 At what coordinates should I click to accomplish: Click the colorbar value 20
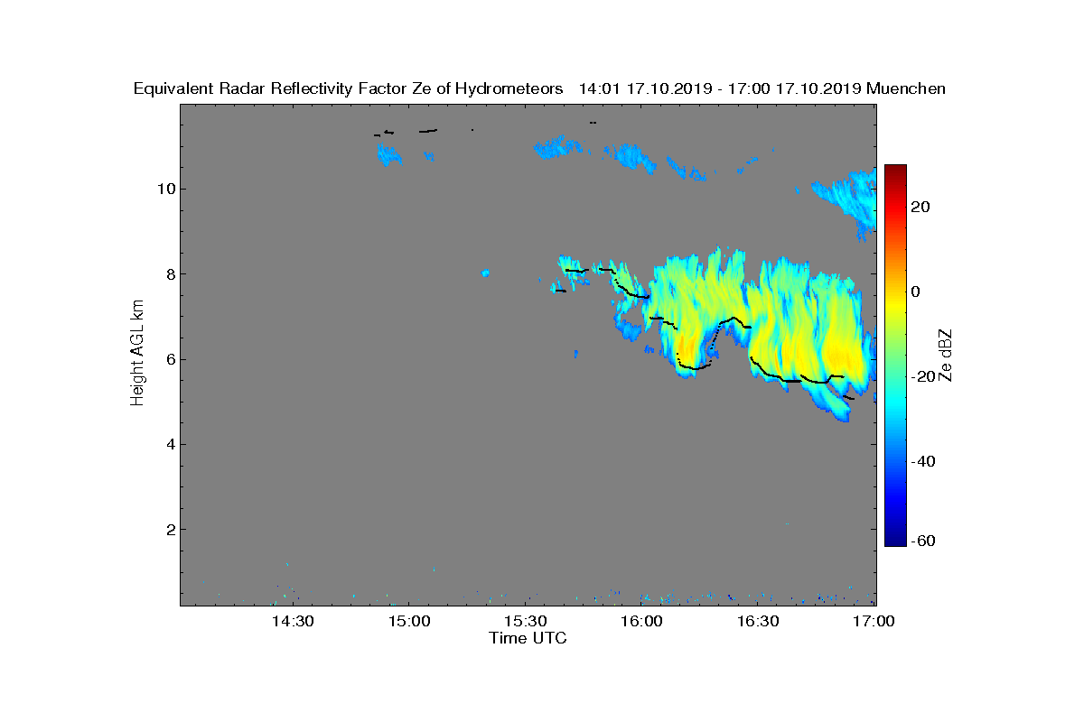(921, 207)
